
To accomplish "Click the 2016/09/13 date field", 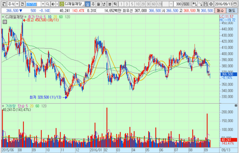I will [224, 4].
